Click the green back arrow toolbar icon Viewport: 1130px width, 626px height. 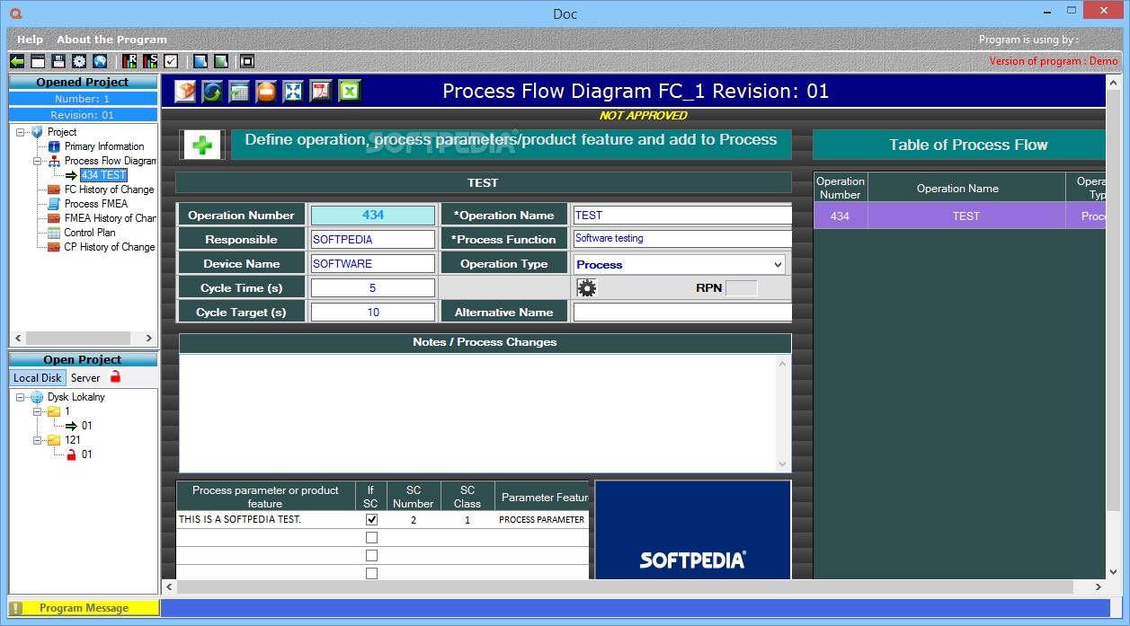tap(17, 61)
